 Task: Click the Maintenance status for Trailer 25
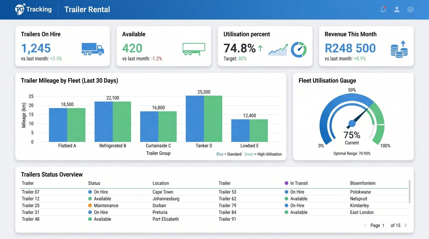tap(103, 206)
